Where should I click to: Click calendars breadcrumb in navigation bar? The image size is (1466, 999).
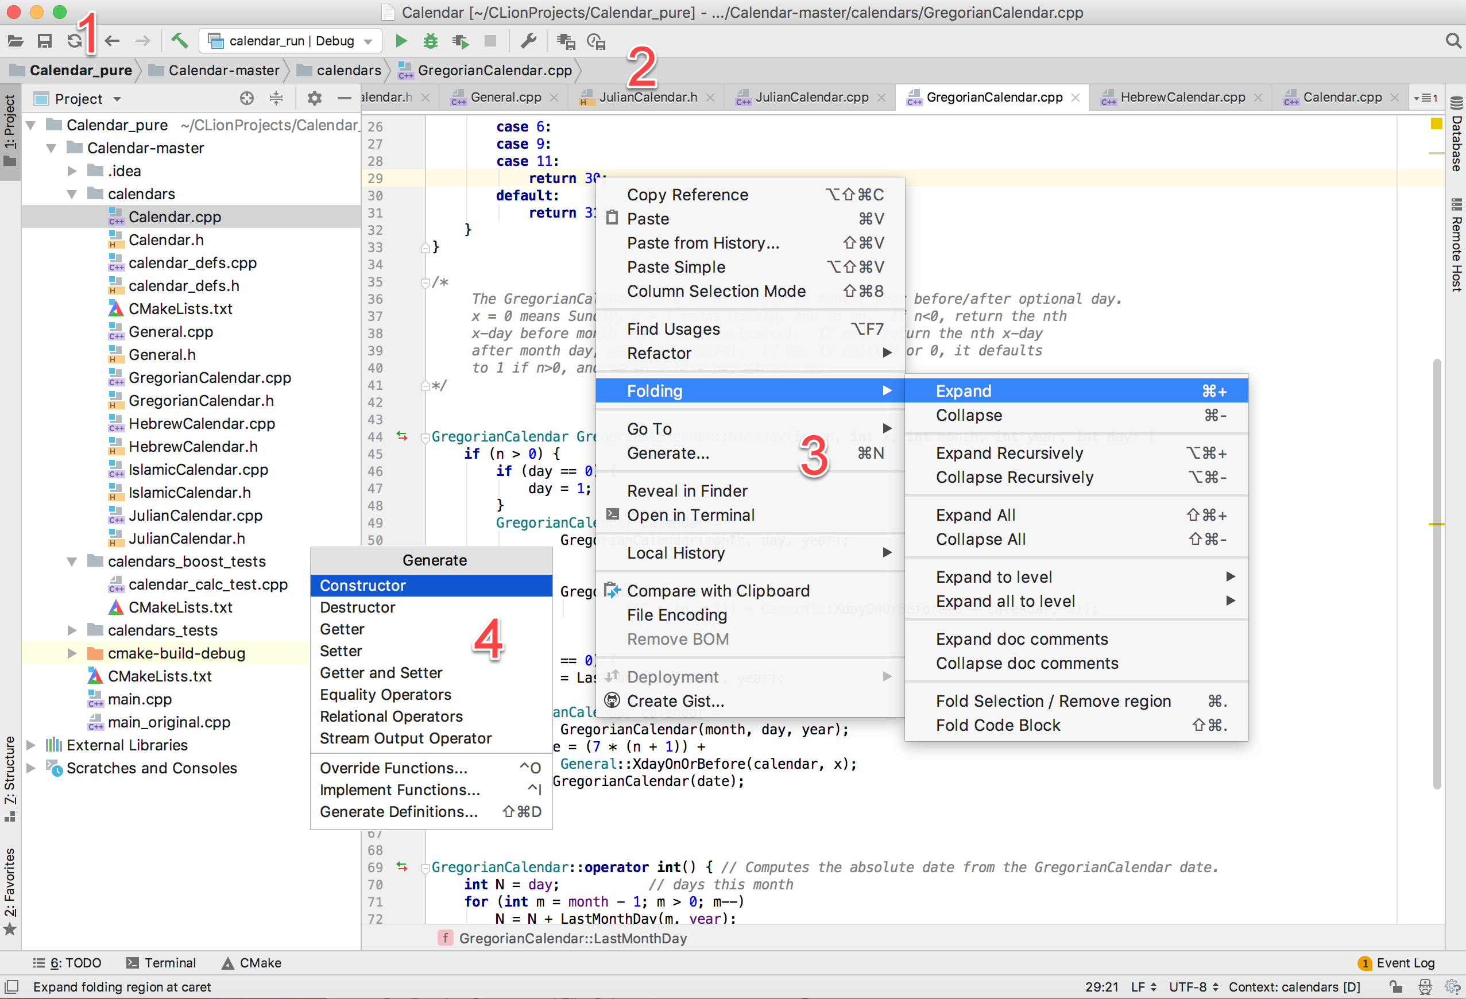(339, 70)
